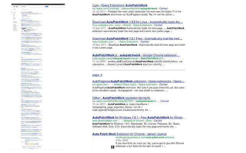This screenshot has height=153, width=246.
Task: Click the Google logo in the small page preview
Action: (x=16, y=7)
